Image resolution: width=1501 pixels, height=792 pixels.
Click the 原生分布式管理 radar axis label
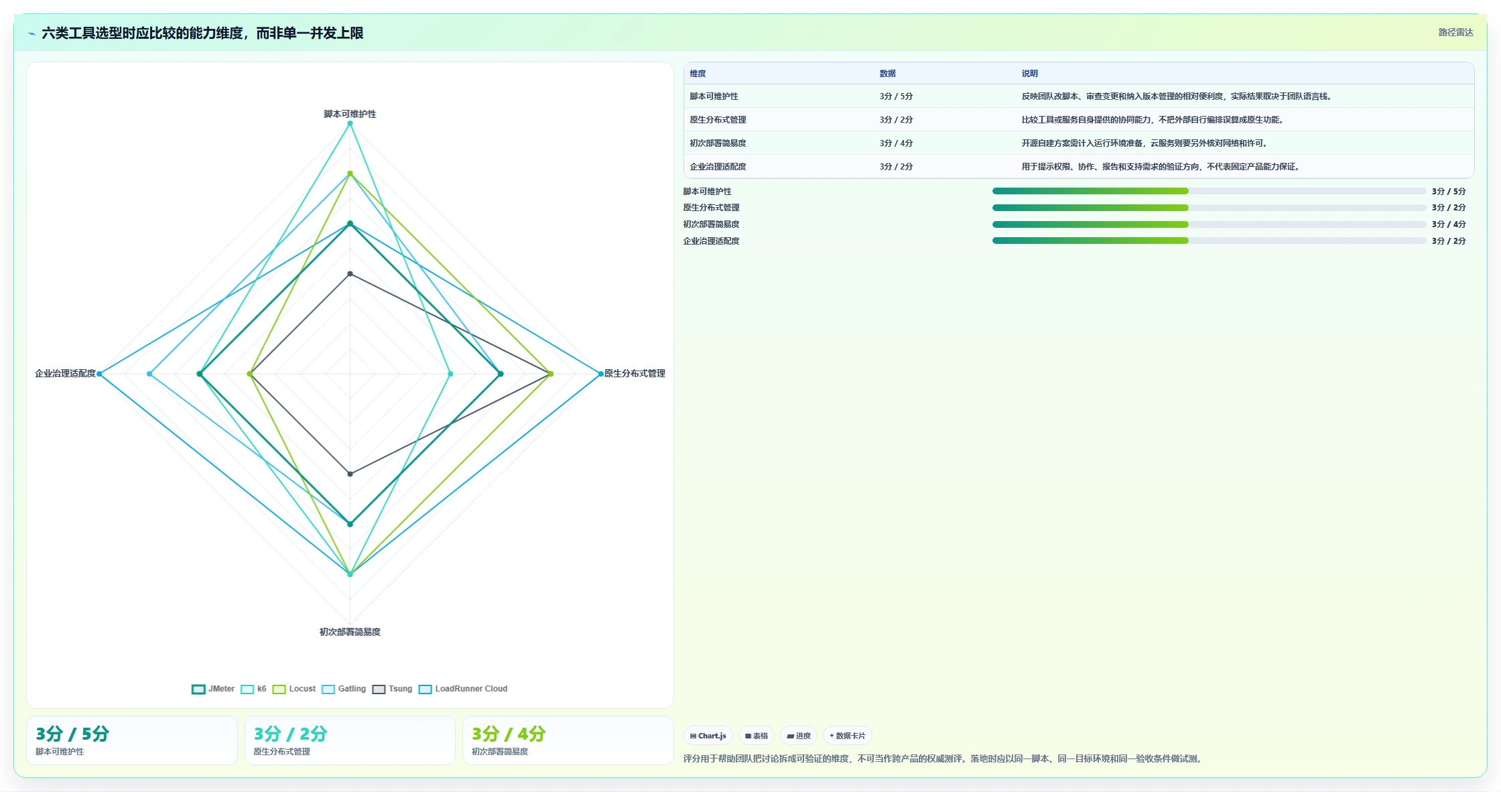click(x=635, y=373)
